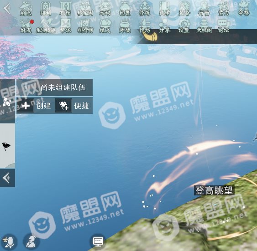This screenshot has height=251, width=257.
Task: Open the 武学 martial arts menu
Action: [x=164, y=9]
